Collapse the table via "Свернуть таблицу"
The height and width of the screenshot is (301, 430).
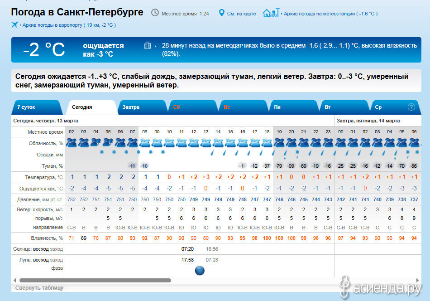pos(39,288)
